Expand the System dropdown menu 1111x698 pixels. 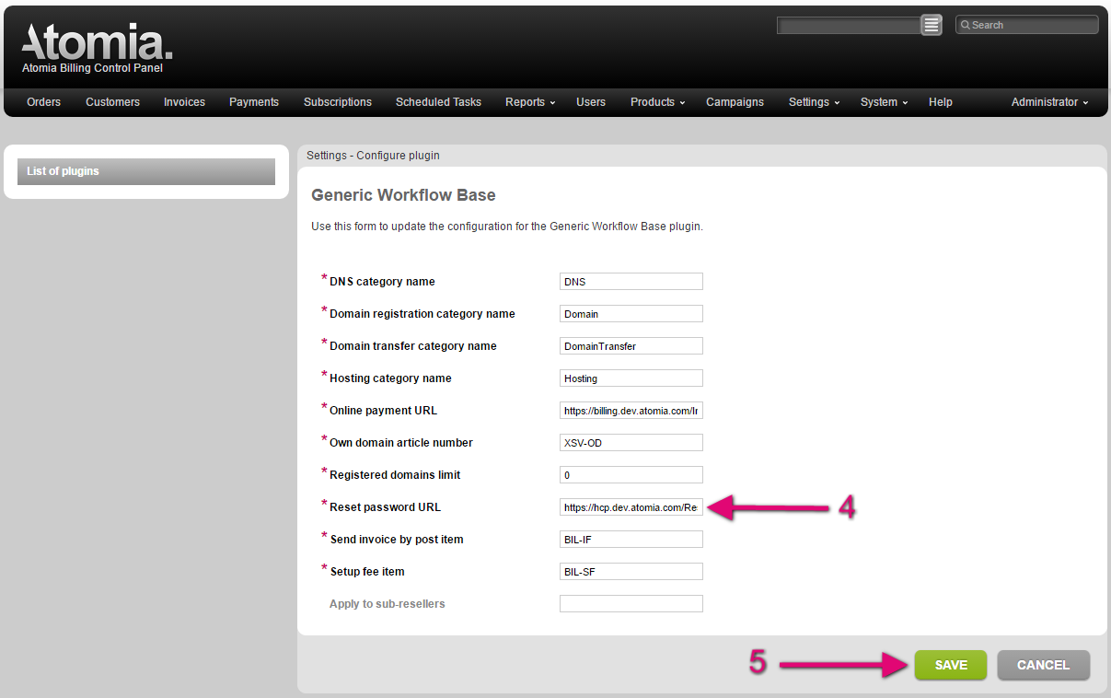(884, 102)
